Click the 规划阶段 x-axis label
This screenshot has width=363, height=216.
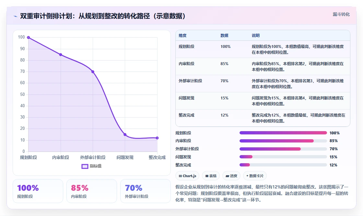click(x=29, y=157)
